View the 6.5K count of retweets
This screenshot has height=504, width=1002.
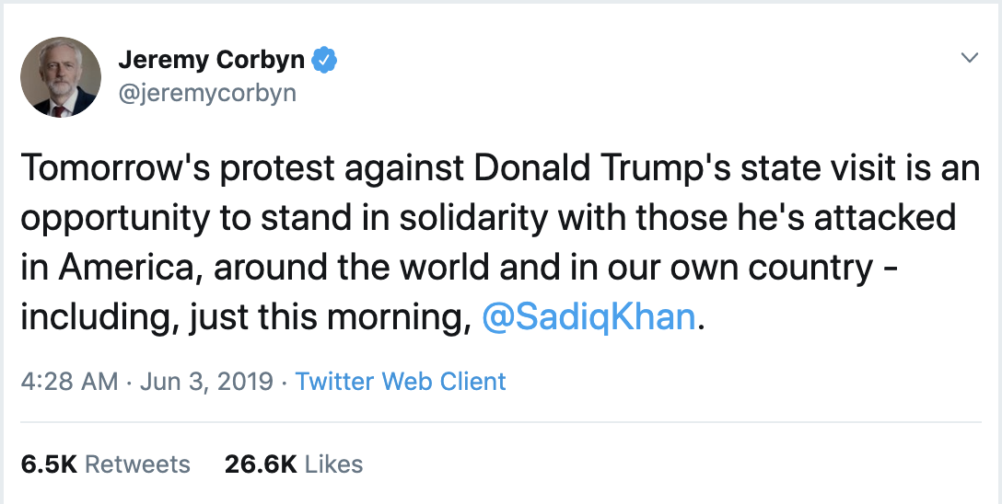coord(49,464)
